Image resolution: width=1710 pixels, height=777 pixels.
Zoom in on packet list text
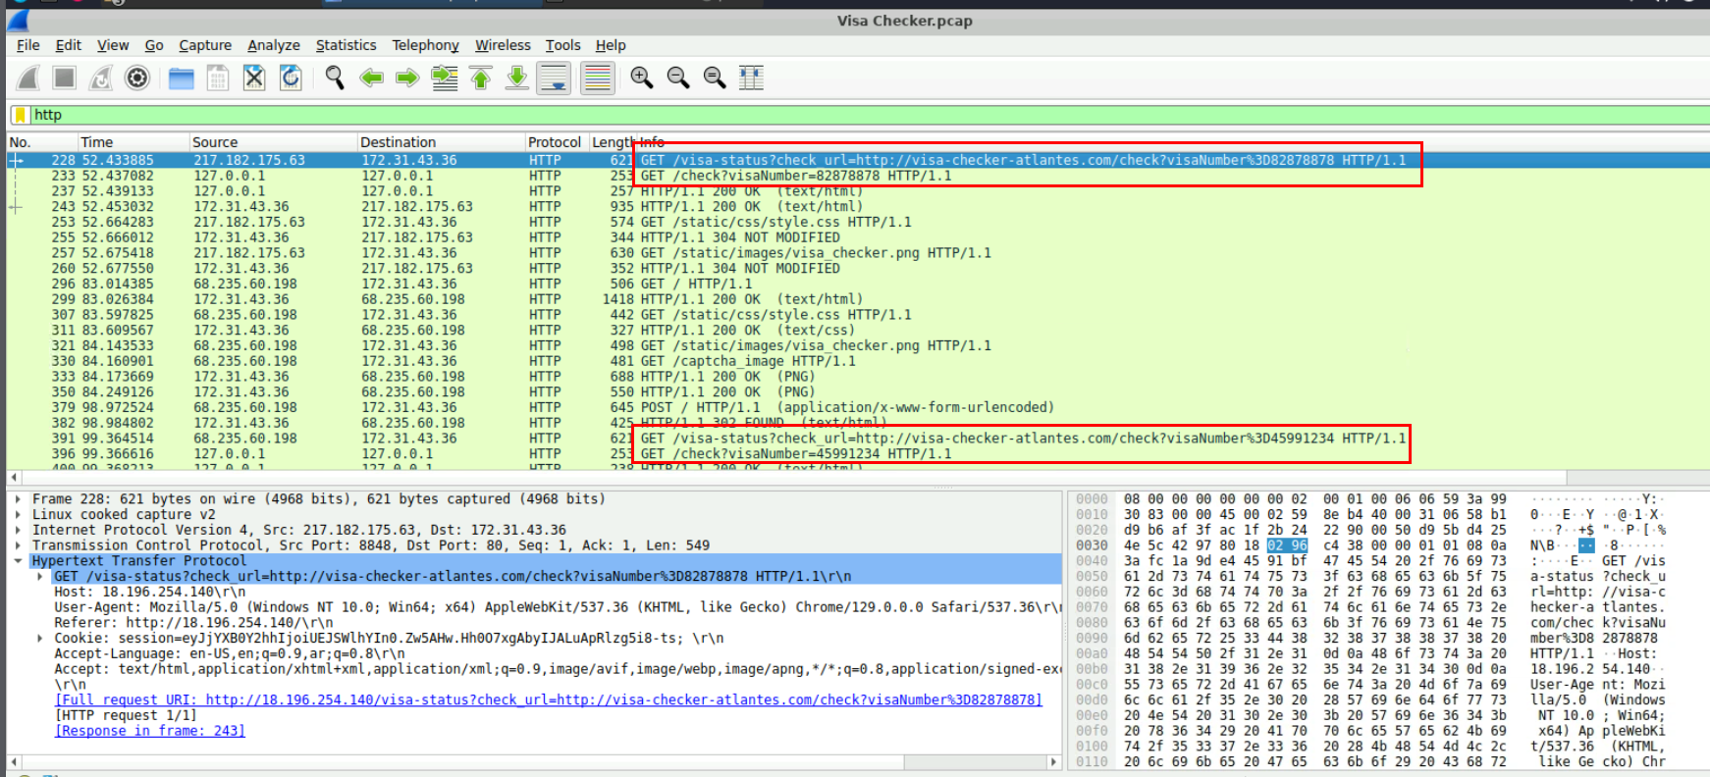tap(642, 78)
